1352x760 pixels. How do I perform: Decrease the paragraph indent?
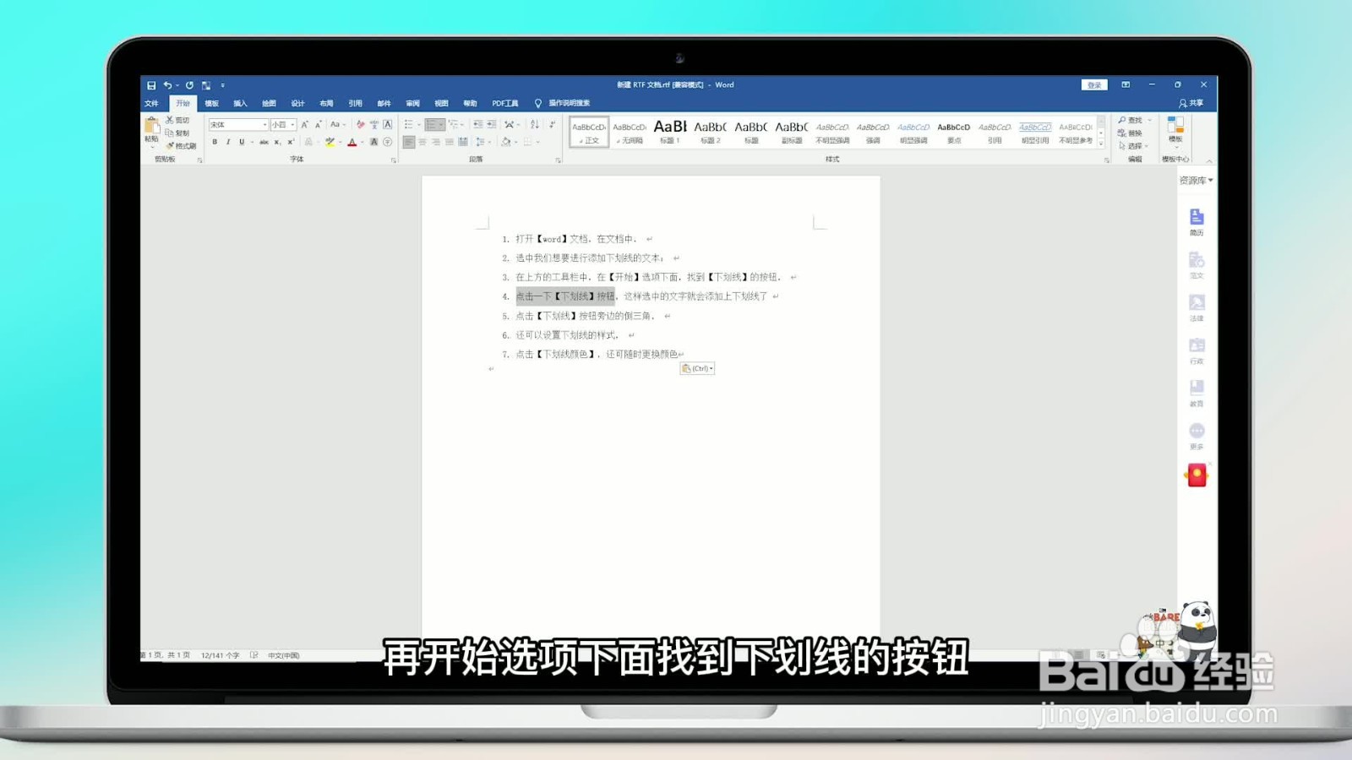pyautogui.click(x=477, y=124)
